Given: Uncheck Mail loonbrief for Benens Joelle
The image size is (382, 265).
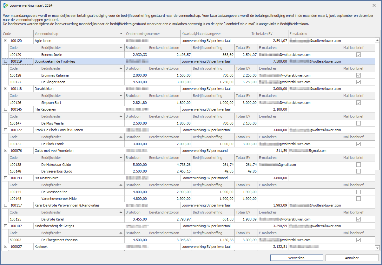Looking at the screenshot, I should click(359, 55).
